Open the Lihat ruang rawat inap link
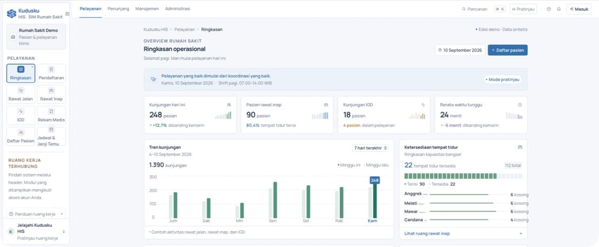 point(427,233)
